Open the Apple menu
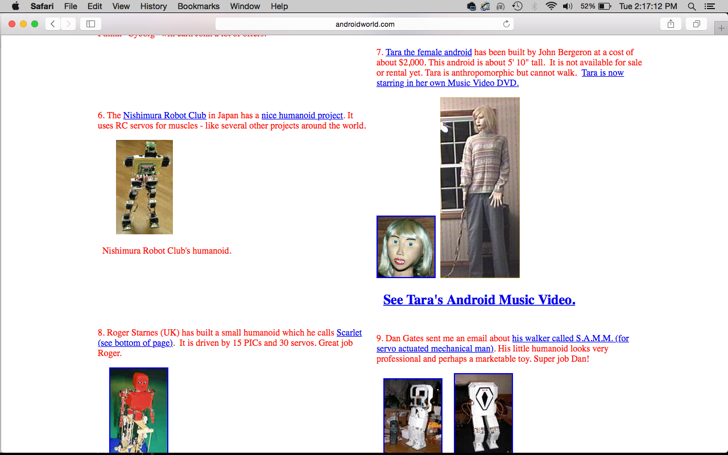This screenshot has width=728, height=455. (15, 6)
